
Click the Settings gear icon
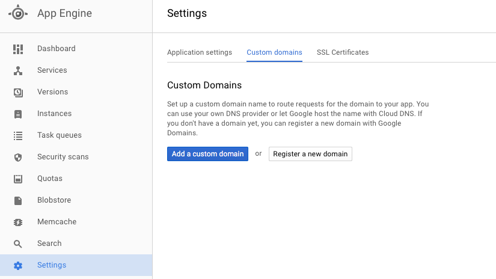18,265
